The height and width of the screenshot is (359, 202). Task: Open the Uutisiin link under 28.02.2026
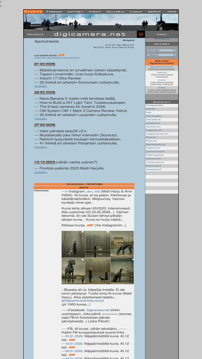(40, 119)
